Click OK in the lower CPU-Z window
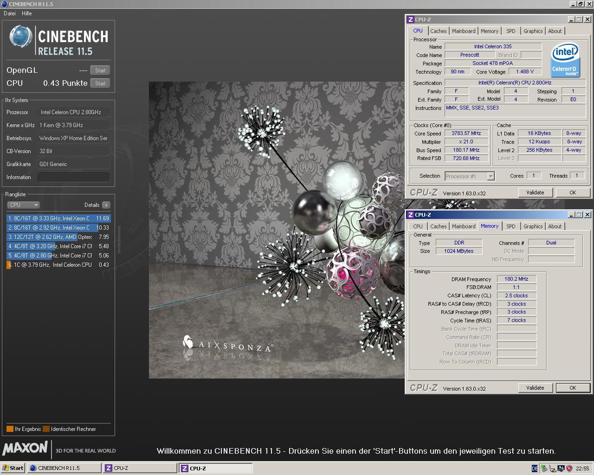This screenshot has height=475, width=594. click(573, 388)
